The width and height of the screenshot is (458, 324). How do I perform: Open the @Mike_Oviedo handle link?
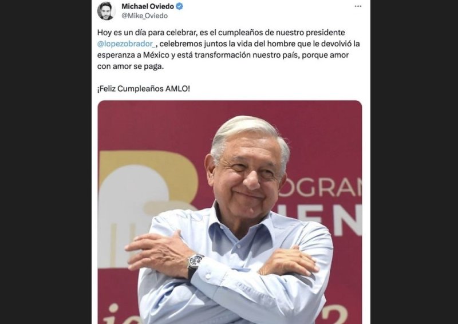144,16
